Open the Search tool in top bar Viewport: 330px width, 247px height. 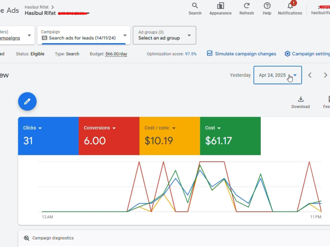(x=195, y=9)
